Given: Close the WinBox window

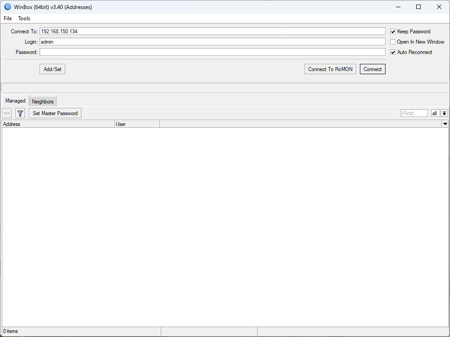Looking at the screenshot, I should point(439,7).
